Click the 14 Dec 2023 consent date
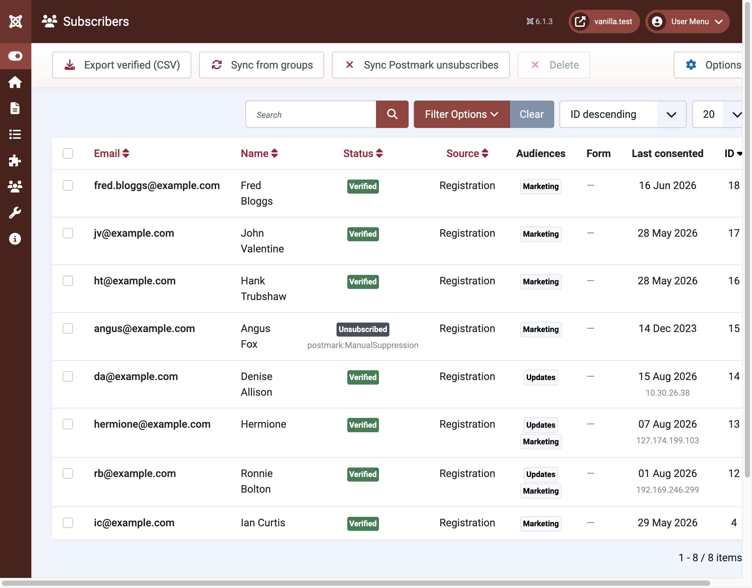This screenshot has height=588, width=752. point(667,329)
